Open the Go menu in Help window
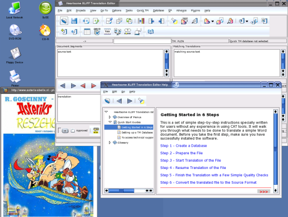 (x=123, y=91)
